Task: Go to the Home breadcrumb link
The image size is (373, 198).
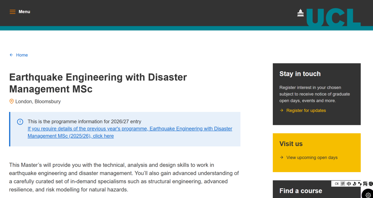Action: click(x=22, y=55)
